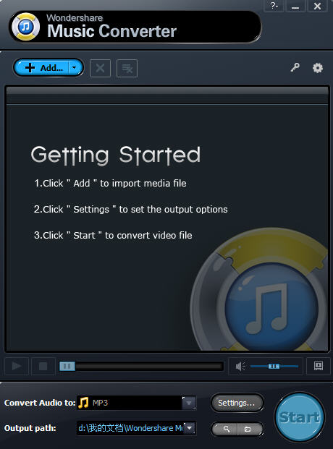Open registration via the key icon
Image resolution: width=333 pixels, height=449 pixels.
pyautogui.click(x=295, y=67)
